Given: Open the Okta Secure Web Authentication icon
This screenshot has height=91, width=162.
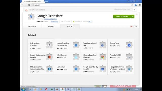Looking at the screenshot, I should 50,69.
